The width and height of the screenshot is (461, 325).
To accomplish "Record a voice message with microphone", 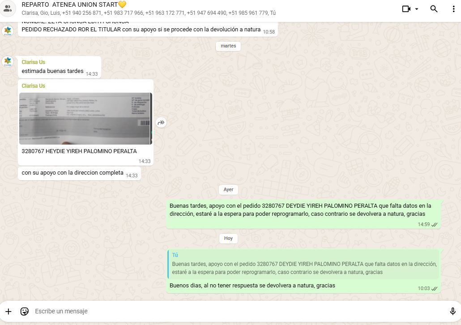I will point(452,311).
